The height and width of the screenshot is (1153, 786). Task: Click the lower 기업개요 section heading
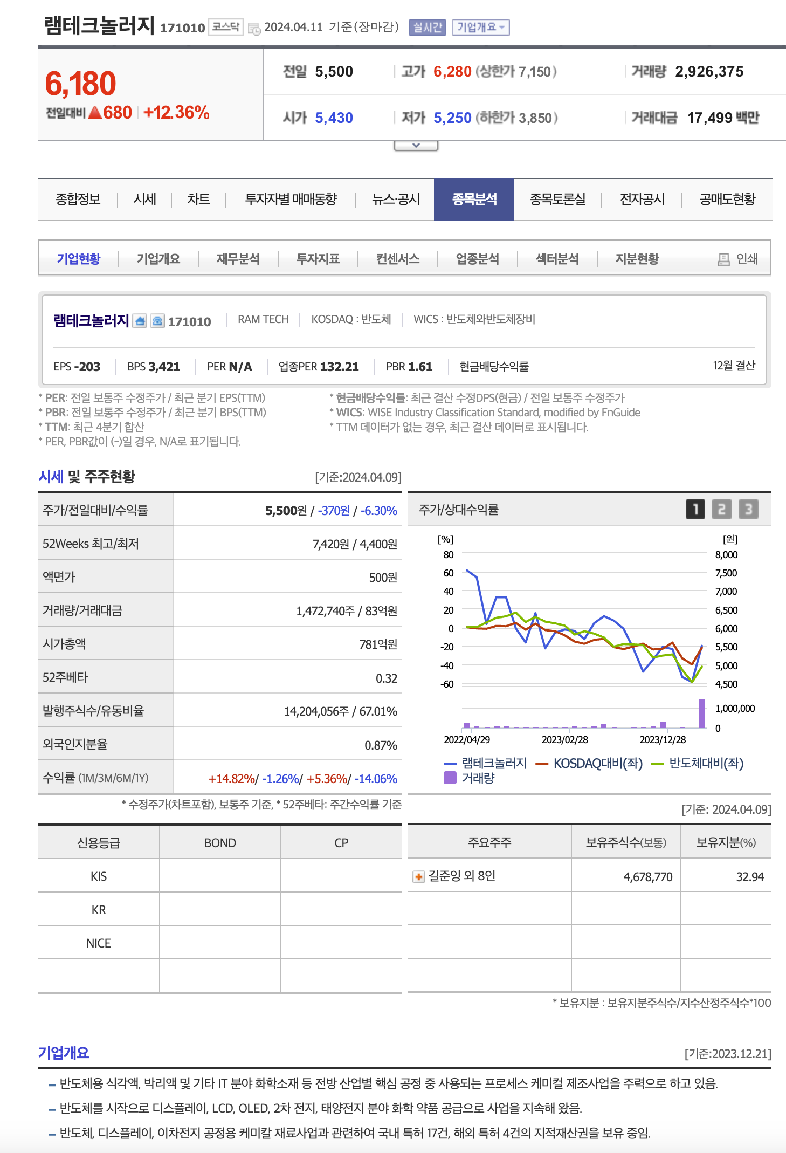coord(64,1053)
